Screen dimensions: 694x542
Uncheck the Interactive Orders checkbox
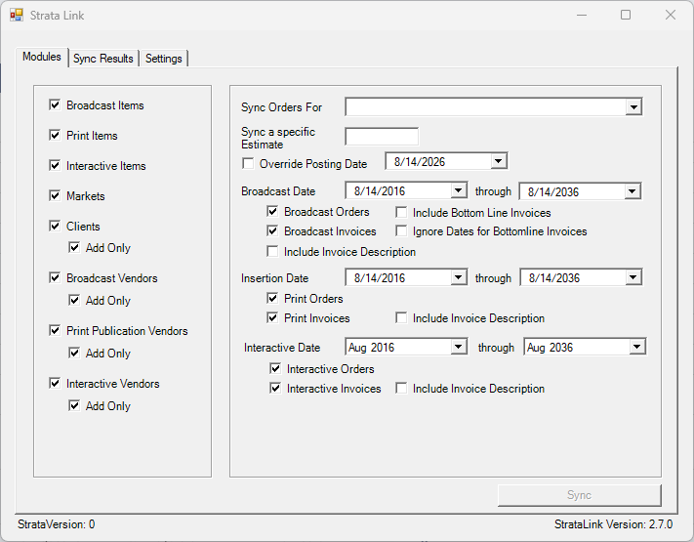(x=275, y=368)
